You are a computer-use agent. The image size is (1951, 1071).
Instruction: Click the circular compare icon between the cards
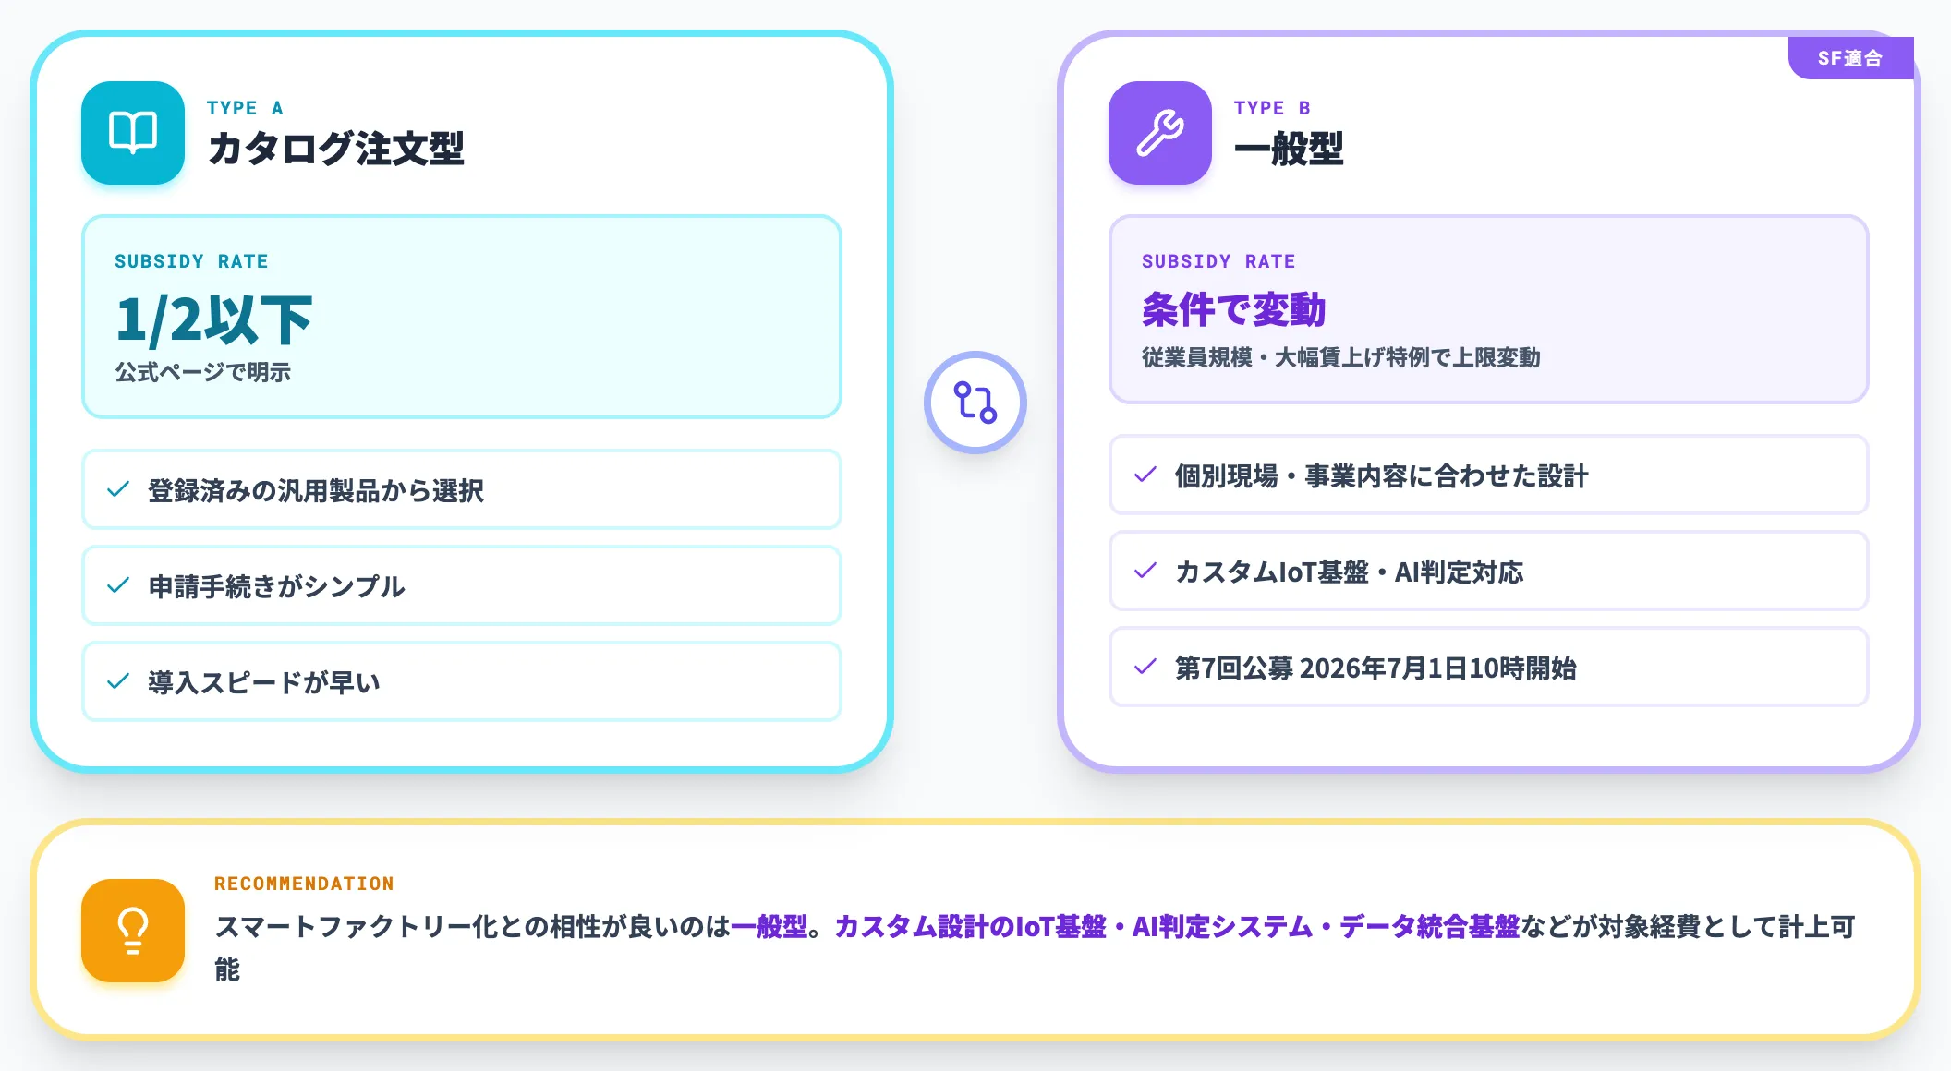pos(975,403)
